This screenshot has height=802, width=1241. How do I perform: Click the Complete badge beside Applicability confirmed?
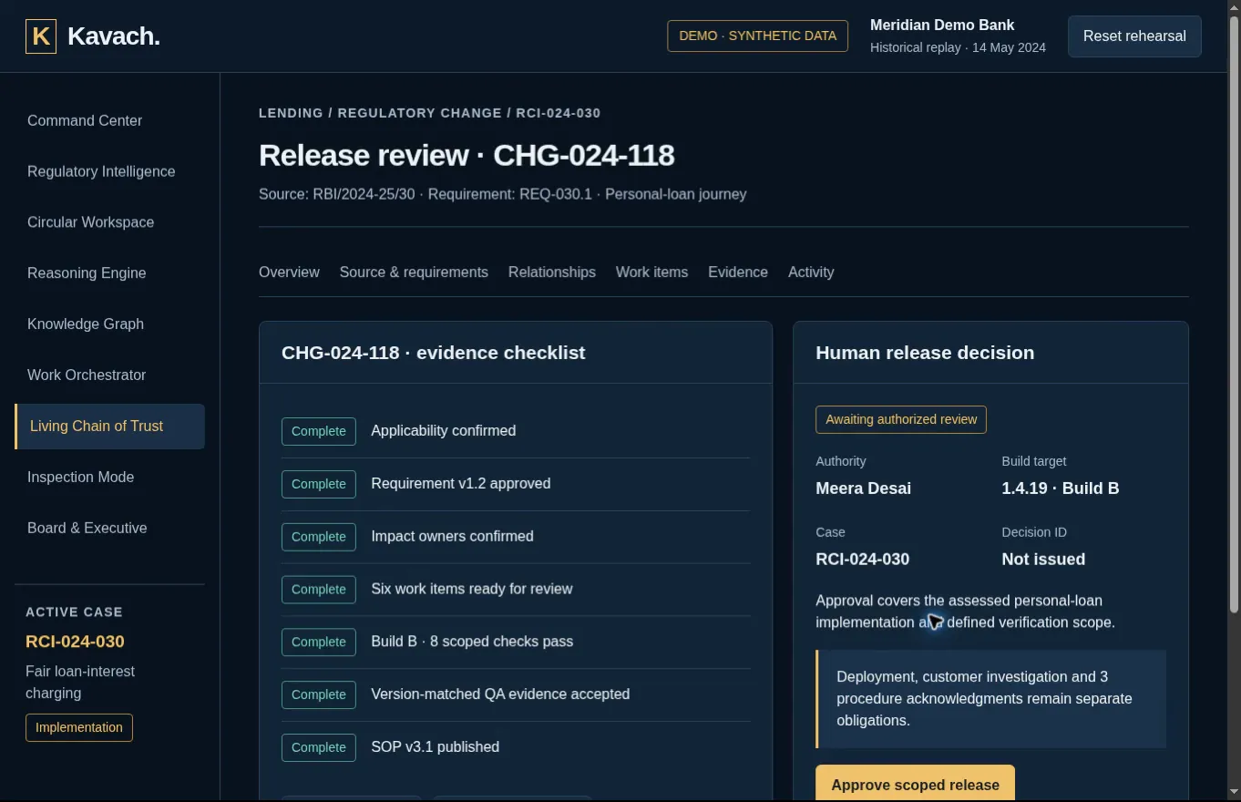[319, 431]
